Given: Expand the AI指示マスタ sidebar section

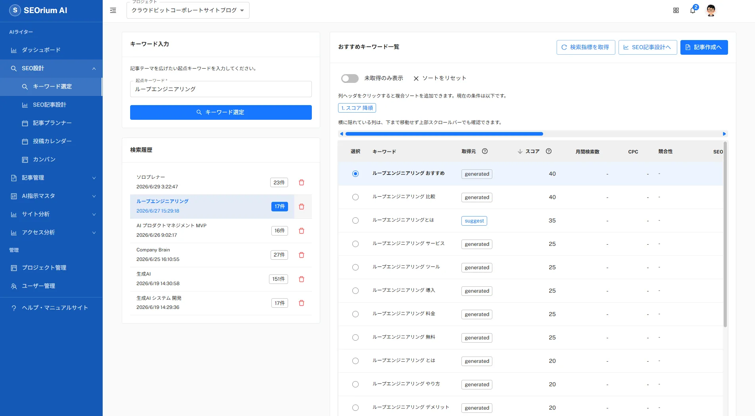Looking at the screenshot, I should [x=51, y=196].
